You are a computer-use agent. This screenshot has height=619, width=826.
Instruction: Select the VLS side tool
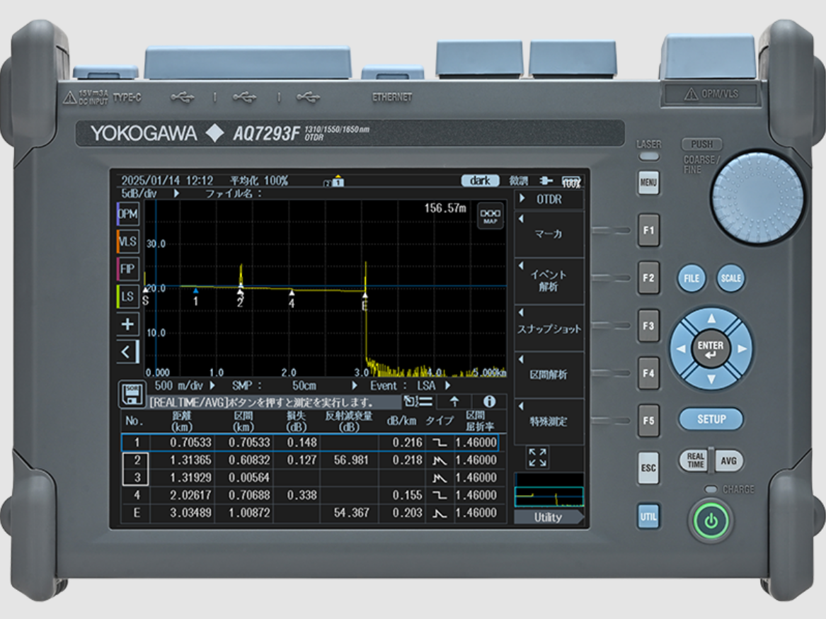coord(128,242)
